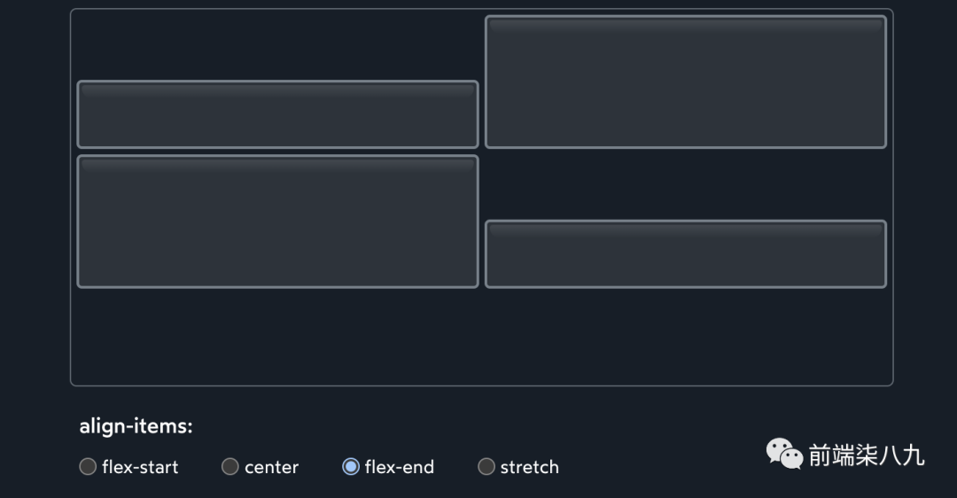The height and width of the screenshot is (498, 957).
Task: Click empty container area below all boxes
Action: (x=481, y=337)
